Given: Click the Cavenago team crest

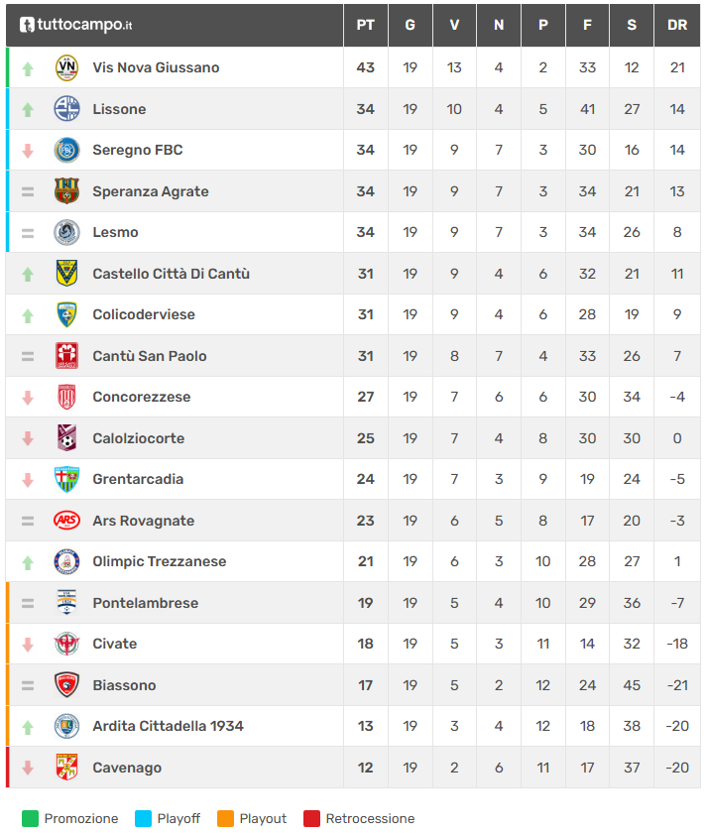Looking at the screenshot, I should [66, 768].
